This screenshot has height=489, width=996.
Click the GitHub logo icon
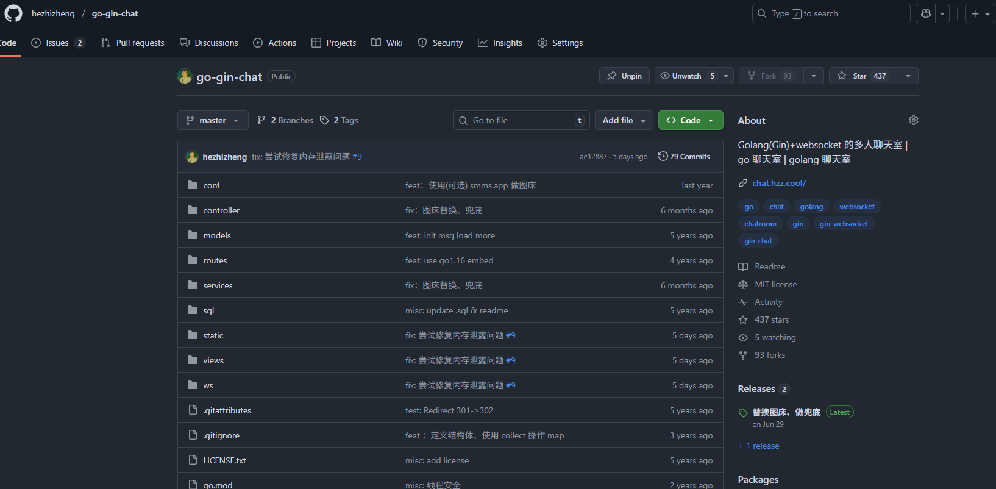[x=13, y=13]
